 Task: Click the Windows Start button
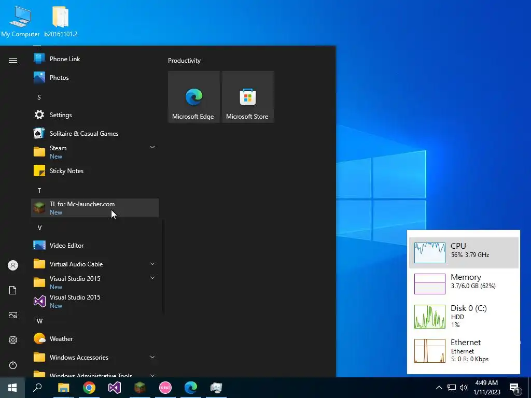tap(12, 388)
